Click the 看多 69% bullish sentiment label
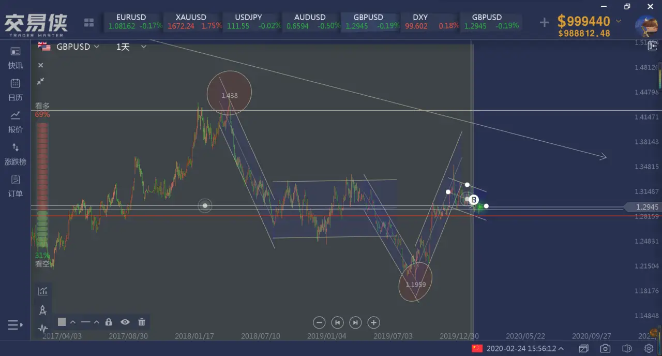Screen dimensions: 662x356 42,110
